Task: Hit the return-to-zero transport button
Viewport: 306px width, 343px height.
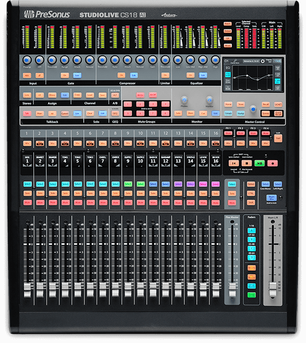Action: pyautogui.click(x=234, y=163)
